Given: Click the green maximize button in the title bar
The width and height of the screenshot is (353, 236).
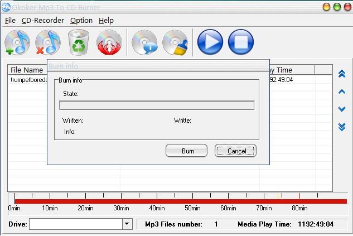Looking at the screenshot, I should pyautogui.click(x=337, y=7).
